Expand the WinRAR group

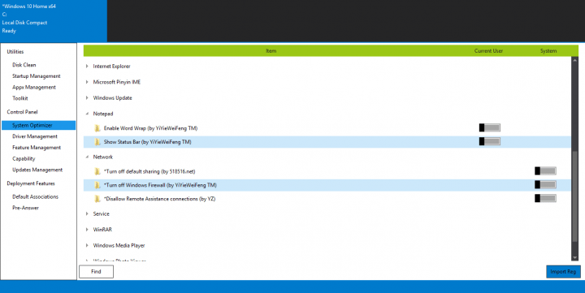click(87, 230)
